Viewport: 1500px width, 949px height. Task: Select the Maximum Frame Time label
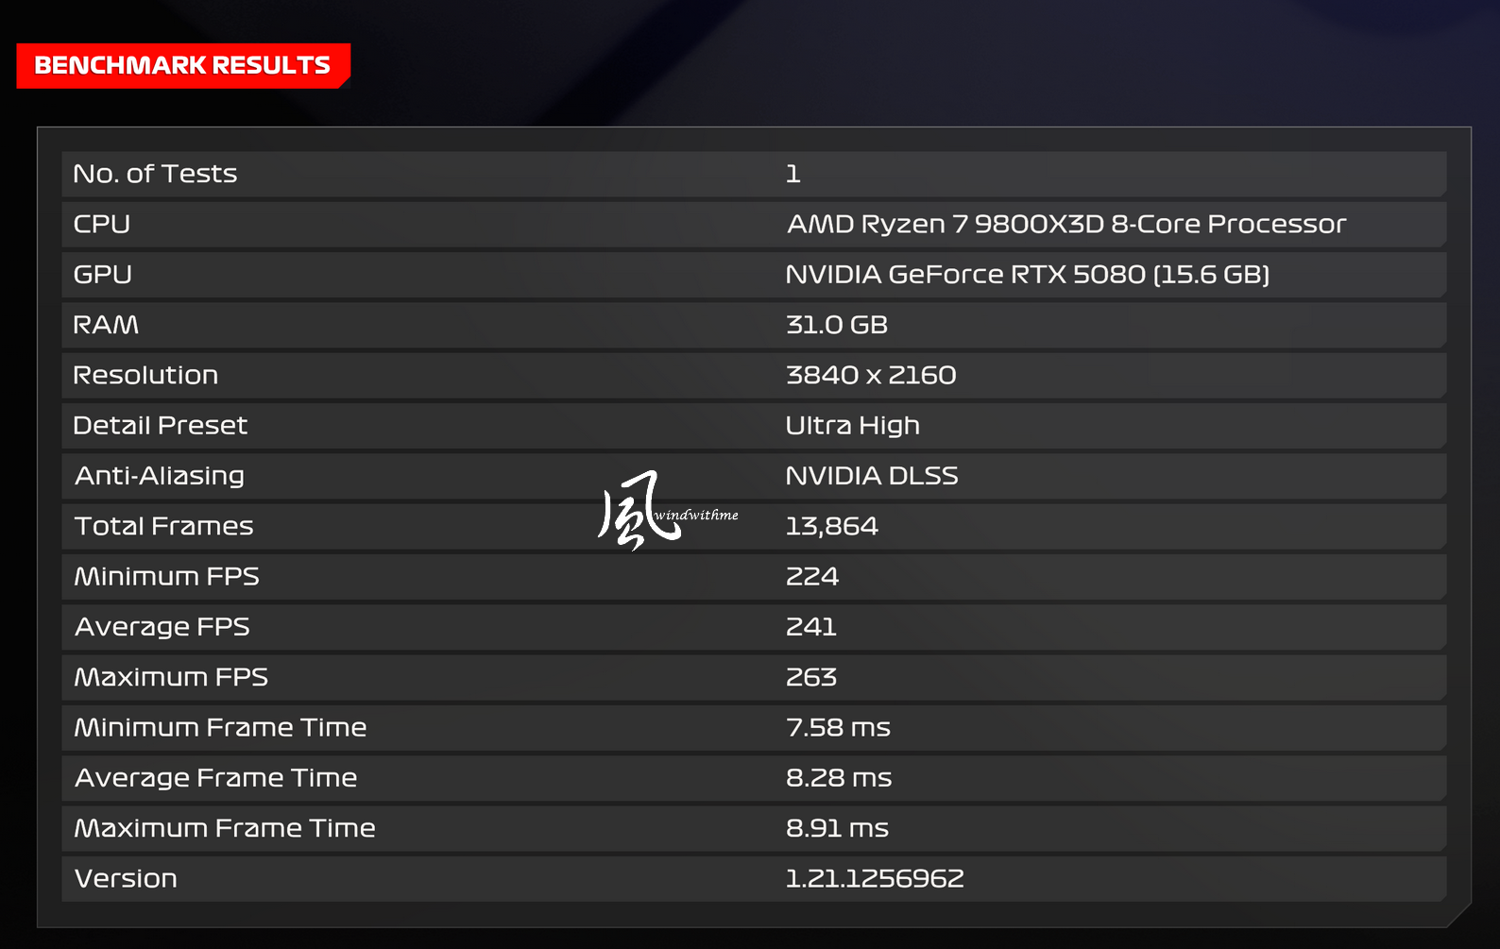[225, 828]
